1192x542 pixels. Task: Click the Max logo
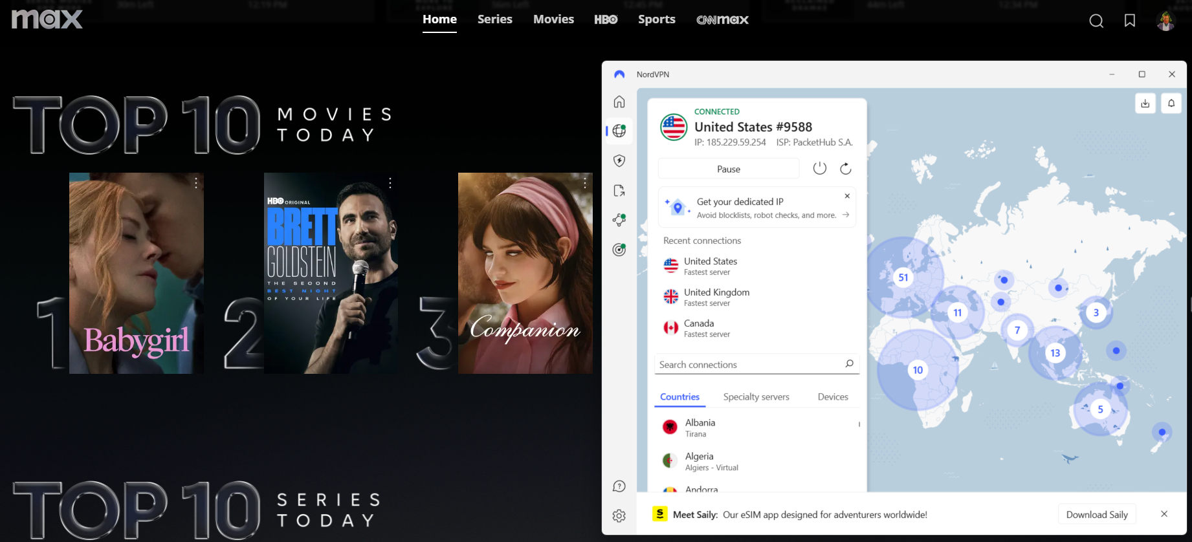[x=47, y=19]
